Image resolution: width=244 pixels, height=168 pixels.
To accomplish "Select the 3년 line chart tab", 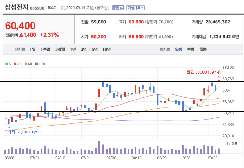I will [x=84, y=49].
